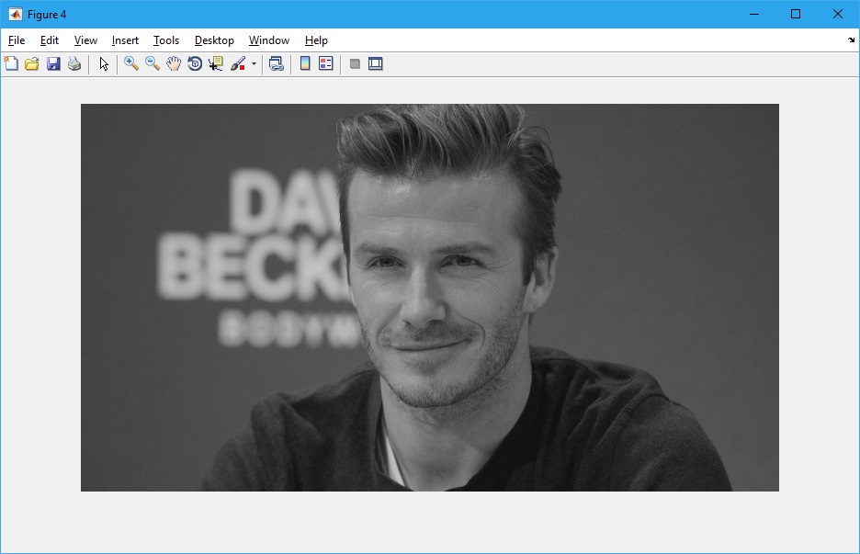The image size is (860, 554).
Task: Enable the Rotate 3D tool
Action: [195, 63]
